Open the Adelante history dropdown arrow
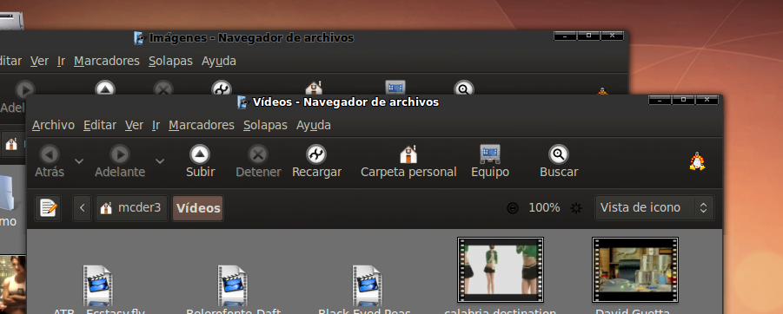This screenshot has width=783, height=314. (x=160, y=161)
